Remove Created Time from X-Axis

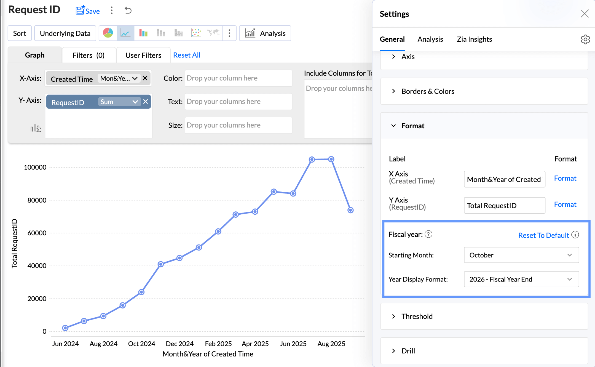pyautogui.click(x=145, y=78)
